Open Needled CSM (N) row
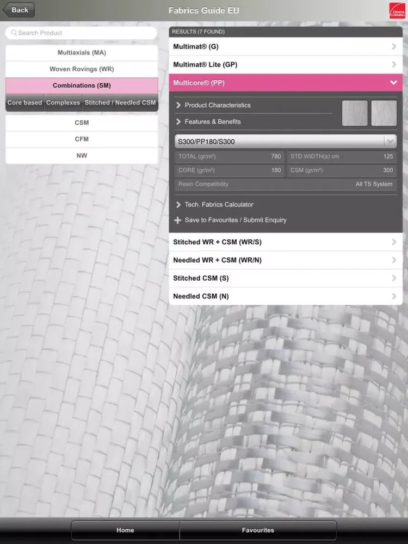The image size is (408, 544). tap(286, 296)
